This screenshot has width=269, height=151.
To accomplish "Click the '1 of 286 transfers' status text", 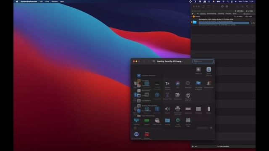I will click(223, 146).
